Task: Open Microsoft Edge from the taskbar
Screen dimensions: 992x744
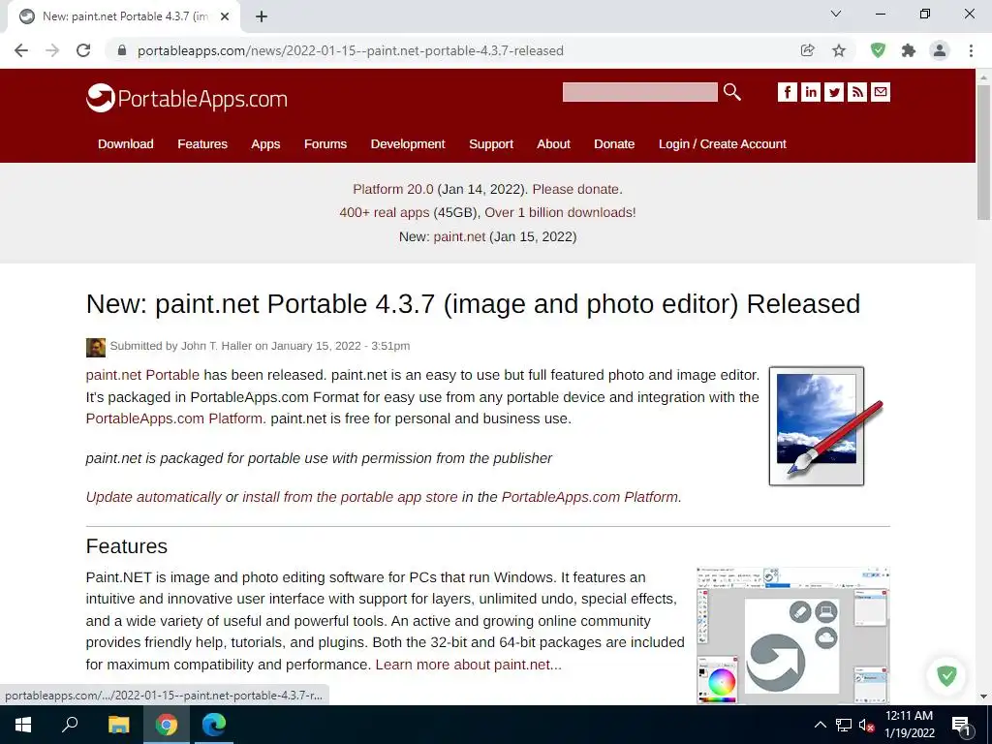Action: pyautogui.click(x=214, y=725)
